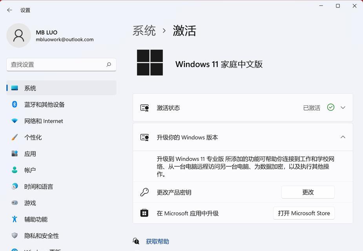The height and width of the screenshot is (251, 363).
Task: Click the 设置 window title
Action: (x=25, y=10)
